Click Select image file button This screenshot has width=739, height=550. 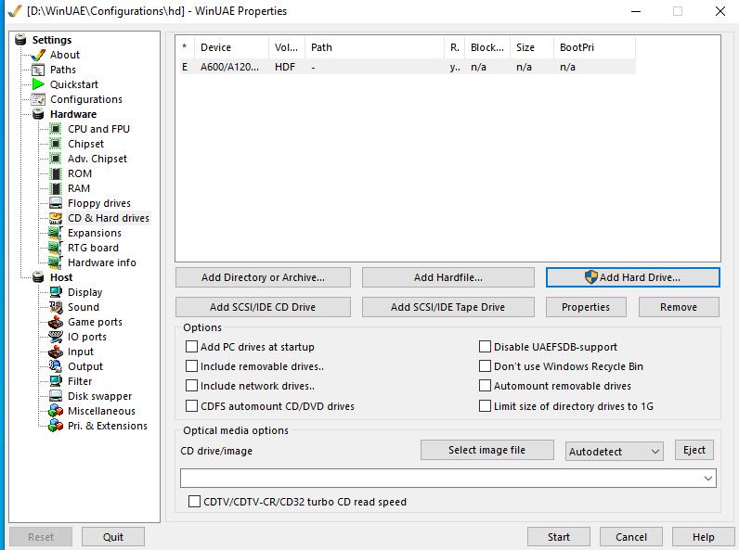(486, 450)
